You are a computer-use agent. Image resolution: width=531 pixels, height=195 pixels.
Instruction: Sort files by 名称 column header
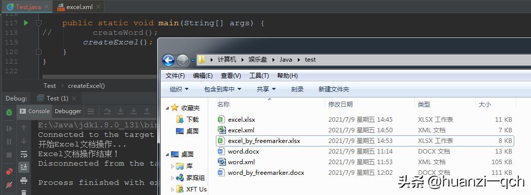(269, 104)
